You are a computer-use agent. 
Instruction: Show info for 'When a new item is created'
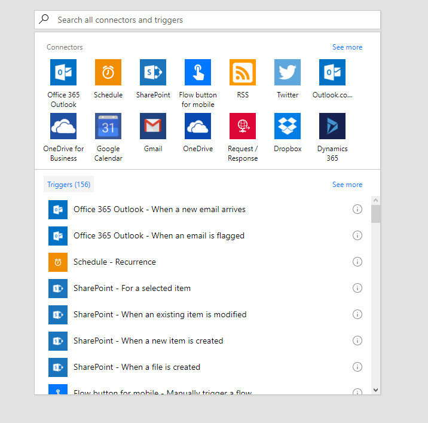(x=357, y=341)
